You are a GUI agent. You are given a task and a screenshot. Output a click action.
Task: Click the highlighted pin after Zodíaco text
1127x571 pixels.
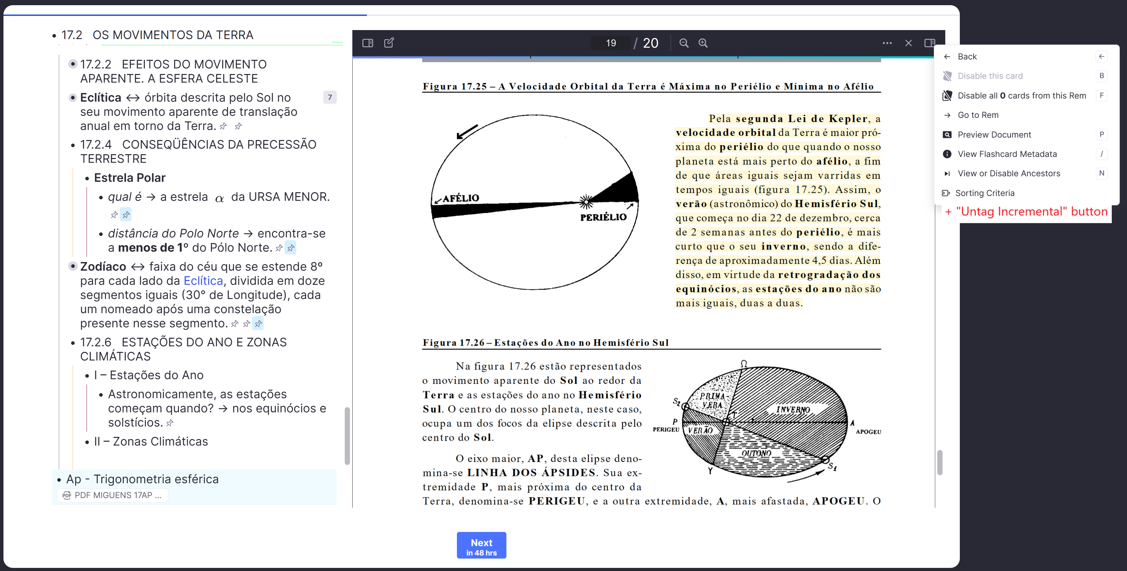pos(259,324)
